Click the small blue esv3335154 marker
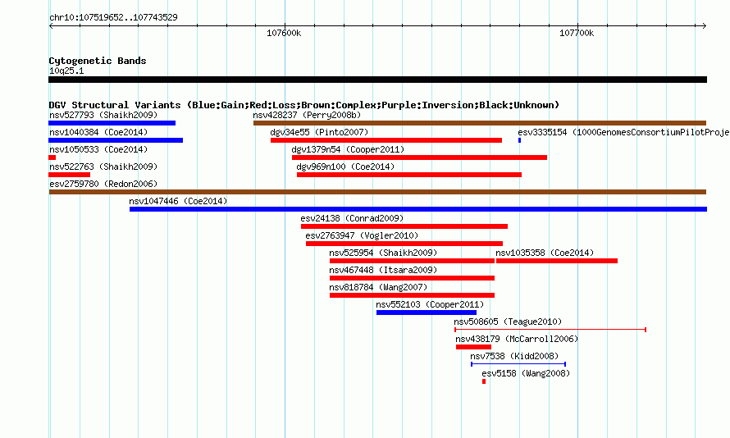 point(519,140)
